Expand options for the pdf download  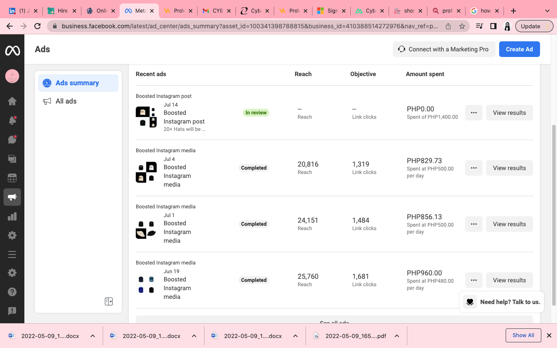(x=397, y=336)
